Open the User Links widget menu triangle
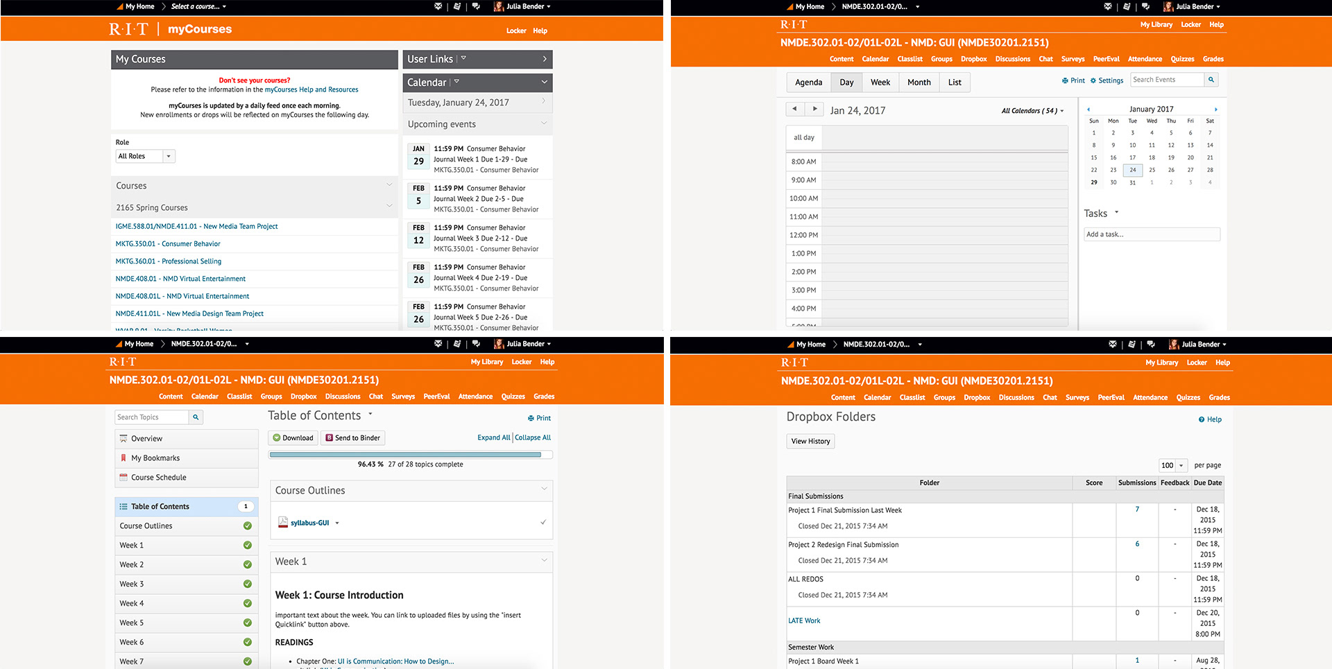The width and height of the screenshot is (1332, 669). coord(463,58)
